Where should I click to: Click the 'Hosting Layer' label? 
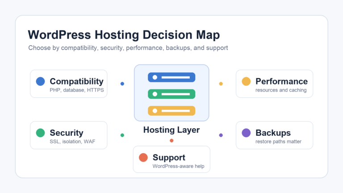tap(171, 130)
